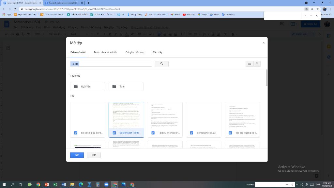Click the Tài liệu search field
Image resolution: width=334 pixels, height=188 pixels.
[111, 64]
